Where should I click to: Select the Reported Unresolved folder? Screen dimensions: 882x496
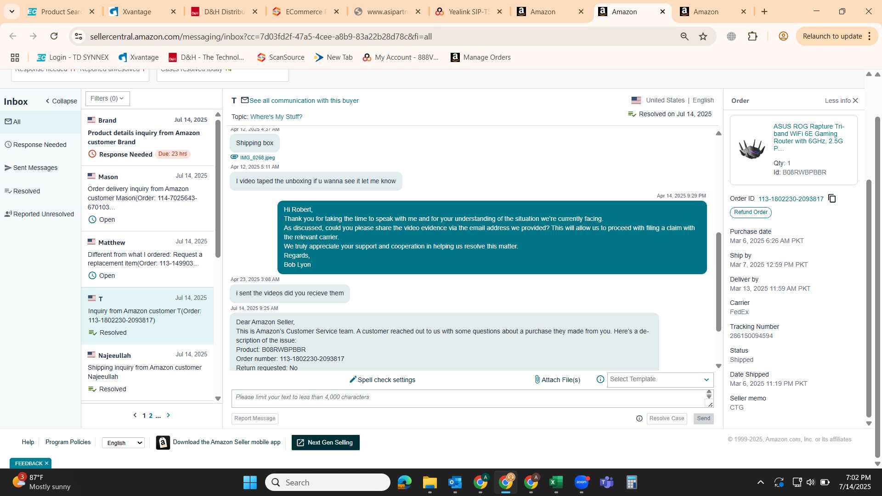tap(40, 214)
